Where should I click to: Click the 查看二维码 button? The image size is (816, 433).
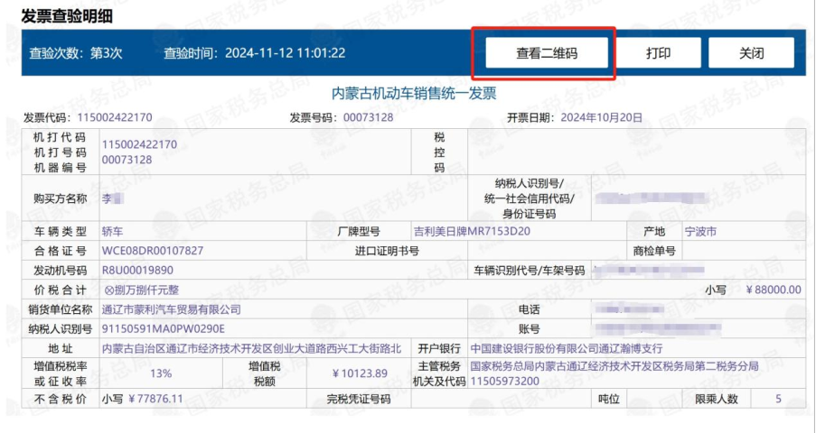pos(547,53)
